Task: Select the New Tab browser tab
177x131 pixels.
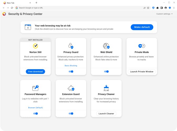Action: coord(16,3)
